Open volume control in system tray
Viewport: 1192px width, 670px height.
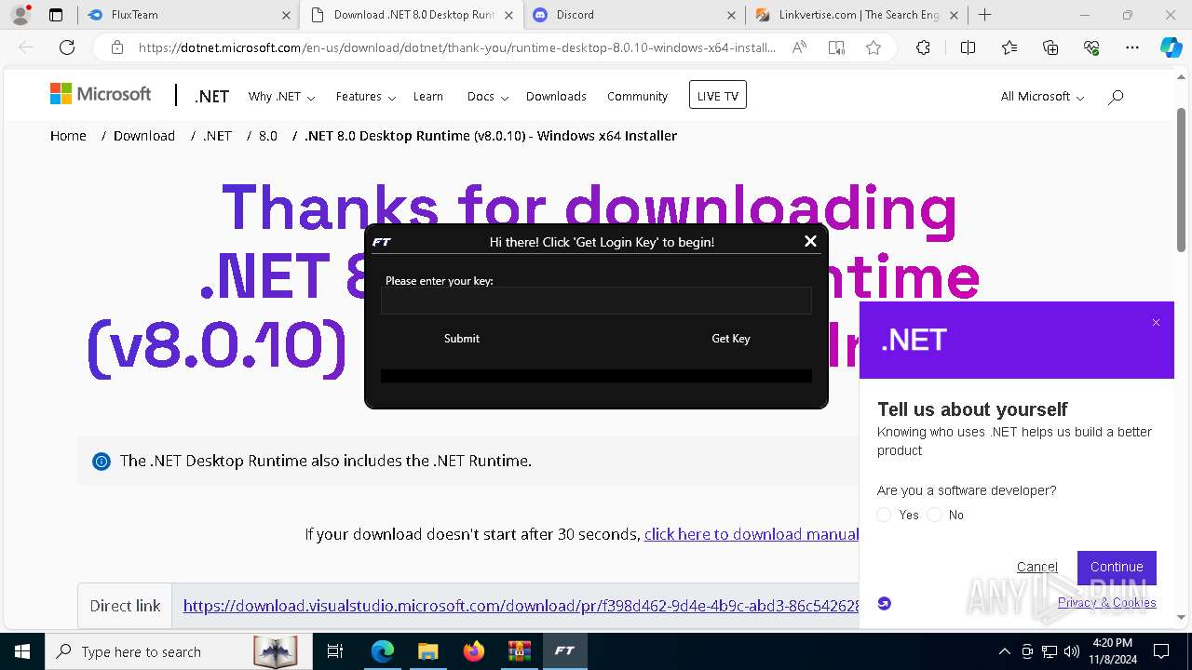point(1072,651)
